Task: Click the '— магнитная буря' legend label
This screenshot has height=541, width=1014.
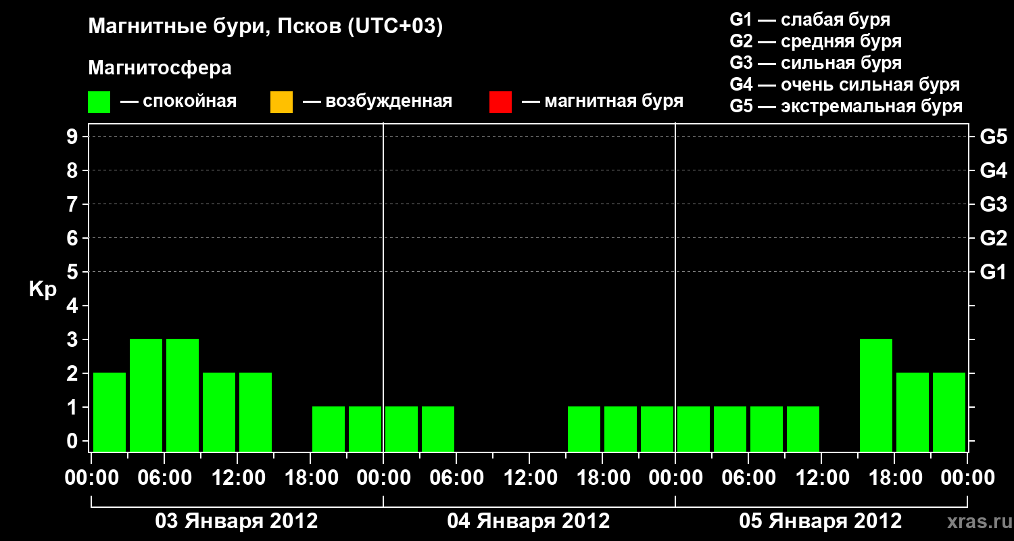Action: (603, 101)
